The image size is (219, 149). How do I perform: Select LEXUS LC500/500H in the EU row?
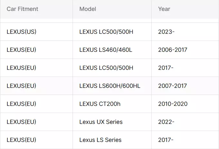click(106, 68)
